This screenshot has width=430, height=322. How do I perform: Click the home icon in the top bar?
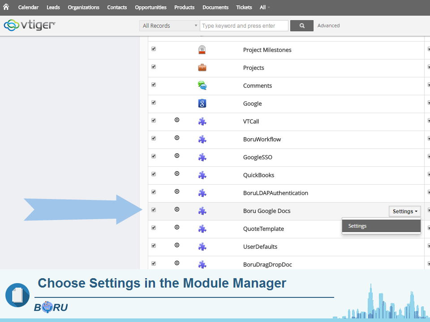pyautogui.click(x=6, y=7)
